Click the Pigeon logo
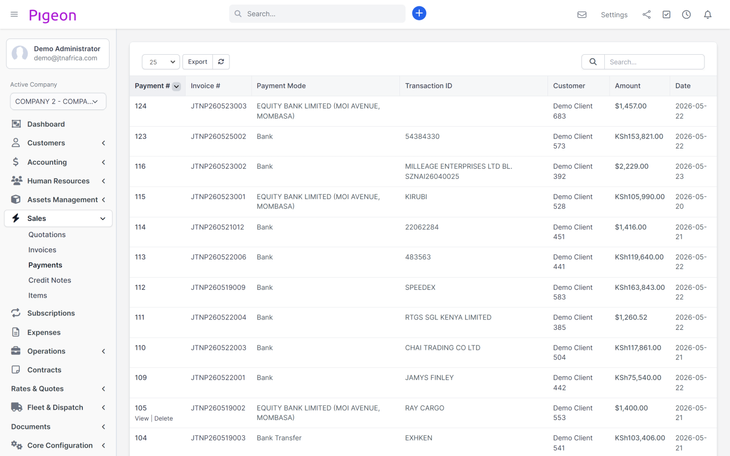 click(x=53, y=16)
